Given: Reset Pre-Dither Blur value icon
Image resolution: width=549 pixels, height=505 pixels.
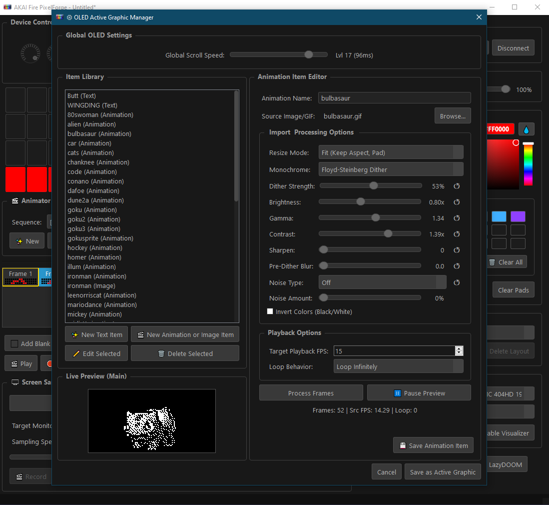Looking at the screenshot, I should pyautogui.click(x=457, y=266).
